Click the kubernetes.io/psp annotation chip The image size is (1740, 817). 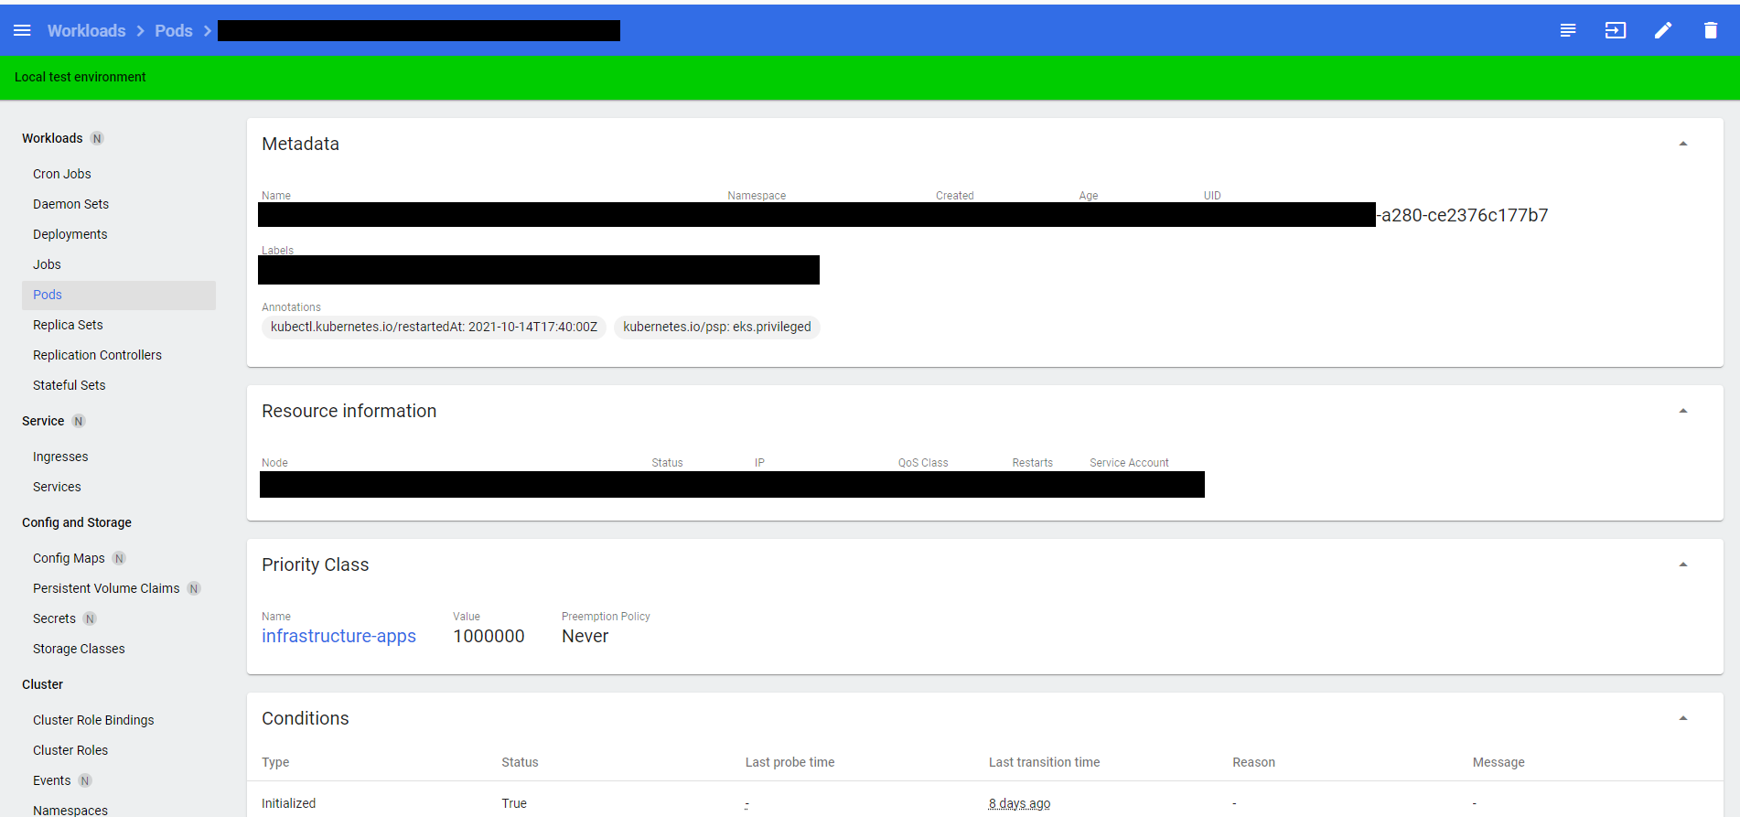click(717, 327)
